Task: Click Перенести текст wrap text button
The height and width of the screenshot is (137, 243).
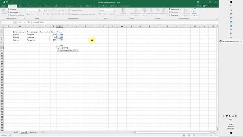Action: (x=76, y=10)
